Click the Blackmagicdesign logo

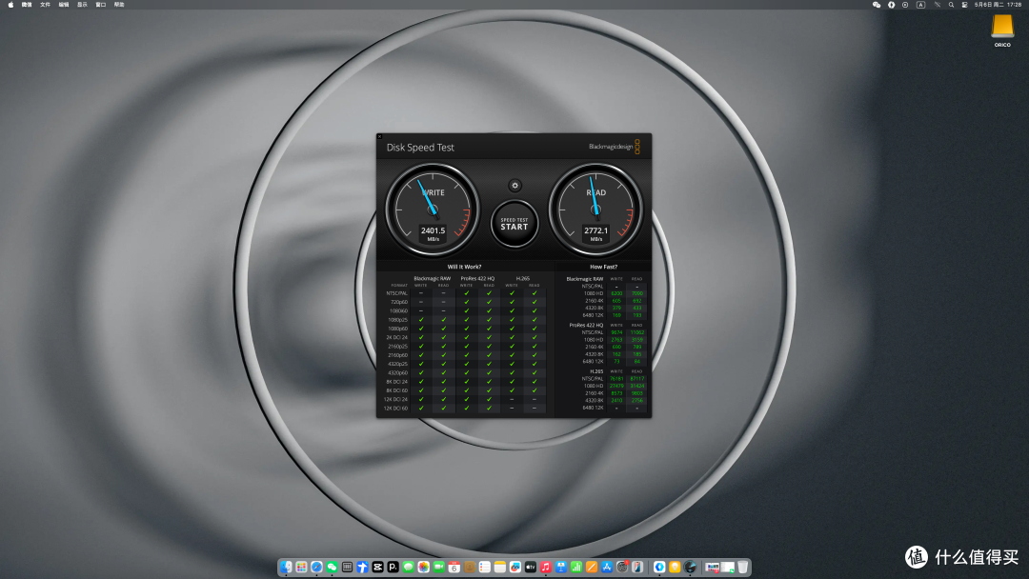615,147
